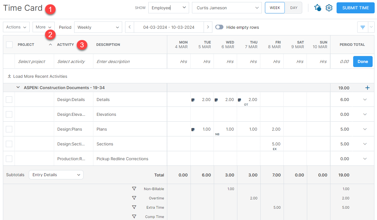
Task: Check the select-all header checkbox
Action: (x=9, y=45)
